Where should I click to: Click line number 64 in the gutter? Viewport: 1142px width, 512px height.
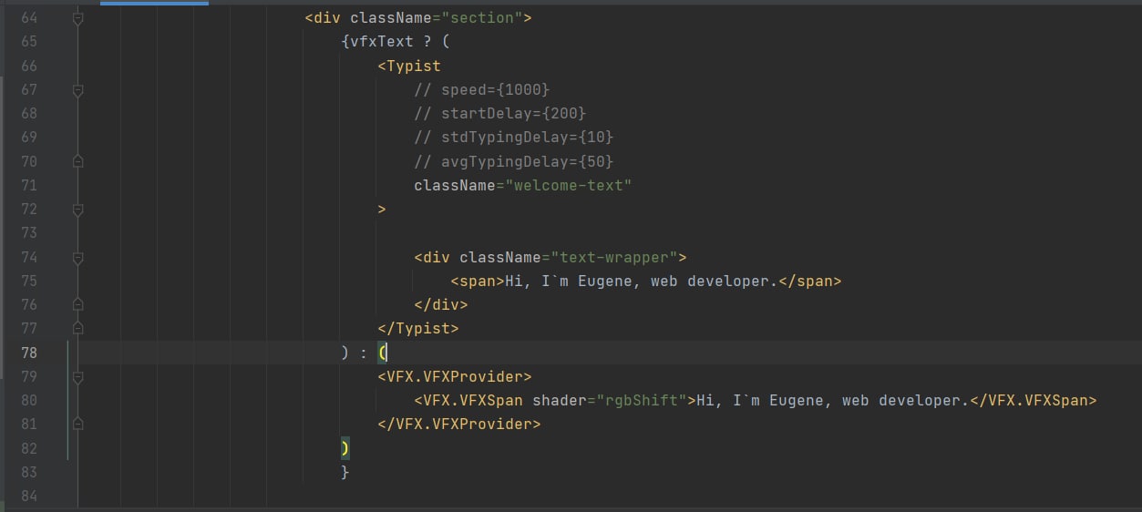(28, 18)
